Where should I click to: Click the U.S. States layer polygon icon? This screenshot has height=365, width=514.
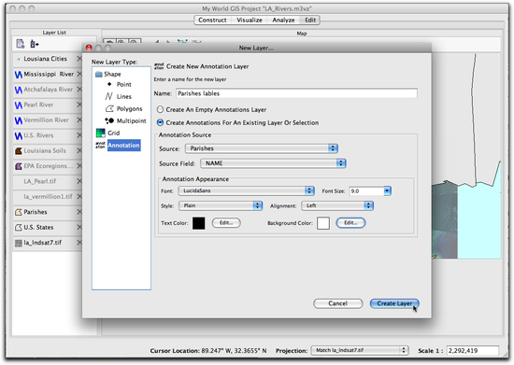(19, 228)
